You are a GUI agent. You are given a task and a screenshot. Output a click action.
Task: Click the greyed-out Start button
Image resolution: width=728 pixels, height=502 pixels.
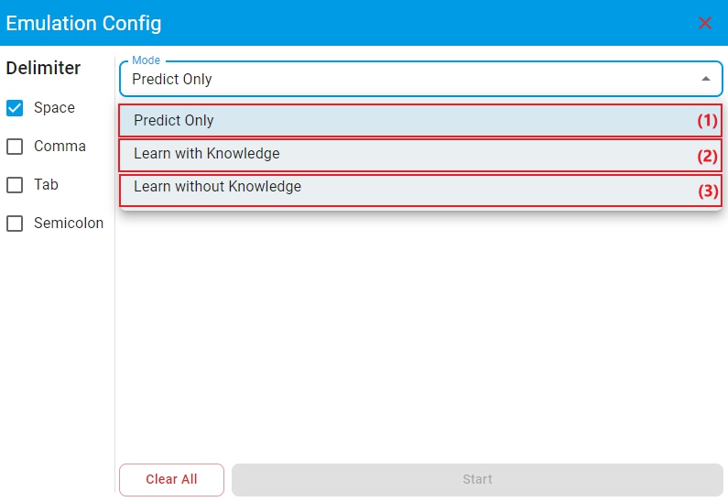pyautogui.click(x=477, y=479)
